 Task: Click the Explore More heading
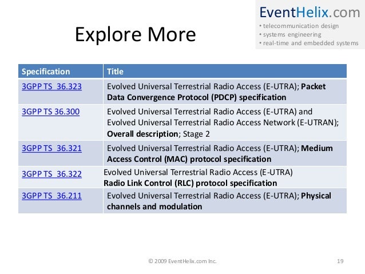[x=136, y=34]
